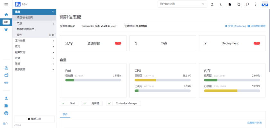270x128 pixels.
Task: Click the CPU 已预留 progress bar
Action: (x=163, y=80)
